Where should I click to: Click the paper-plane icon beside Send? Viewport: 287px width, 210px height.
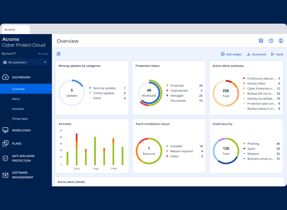[273, 54]
